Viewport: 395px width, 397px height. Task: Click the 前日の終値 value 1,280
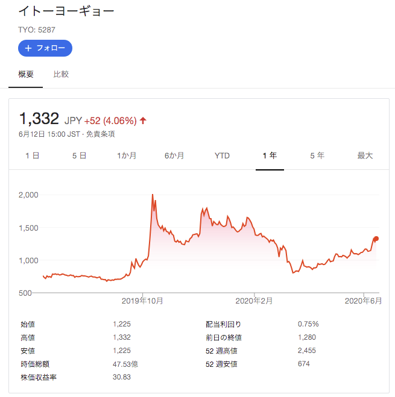pos(307,337)
